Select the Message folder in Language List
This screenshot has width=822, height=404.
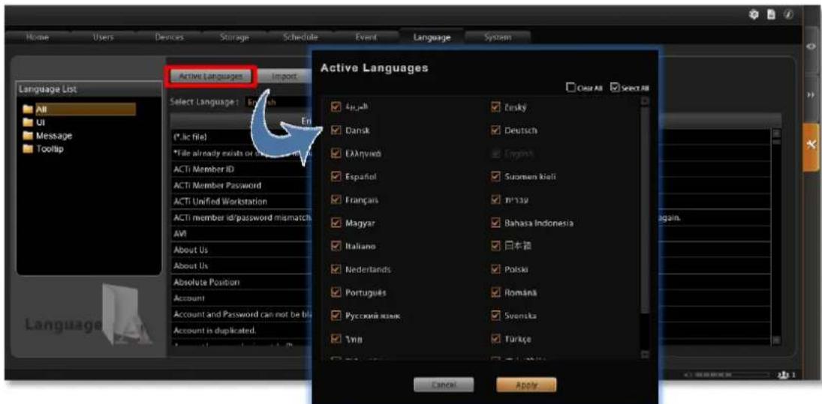(47, 136)
